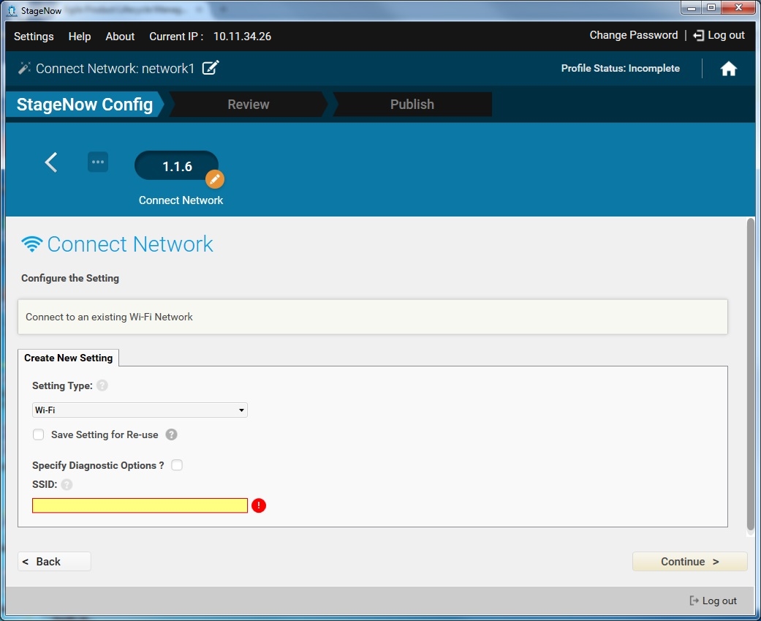Click the orange pencil badge on step 1.1.6
761x621 pixels.
(x=214, y=178)
